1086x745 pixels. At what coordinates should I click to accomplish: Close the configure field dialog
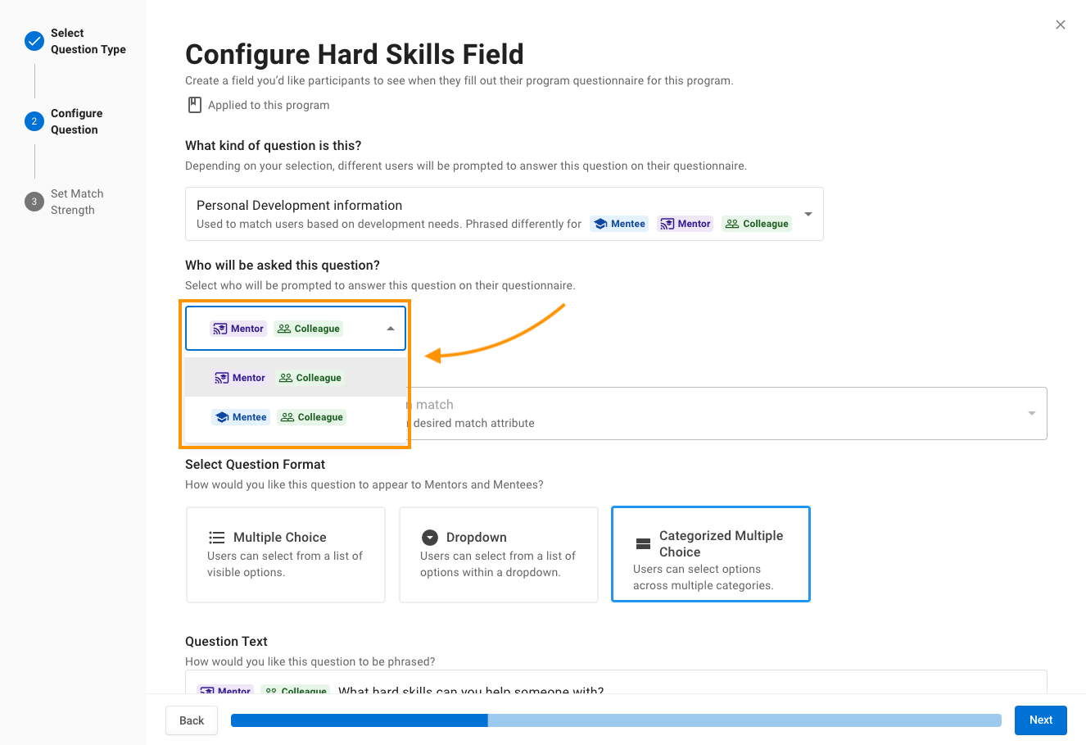(1061, 25)
